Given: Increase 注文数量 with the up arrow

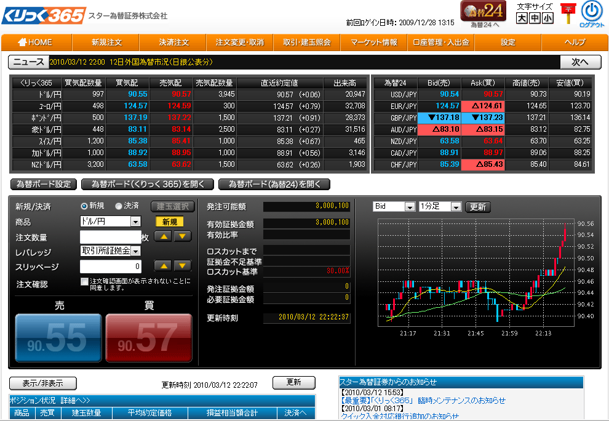Looking at the screenshot, I should pyautogui.click(x=164, y=236).
